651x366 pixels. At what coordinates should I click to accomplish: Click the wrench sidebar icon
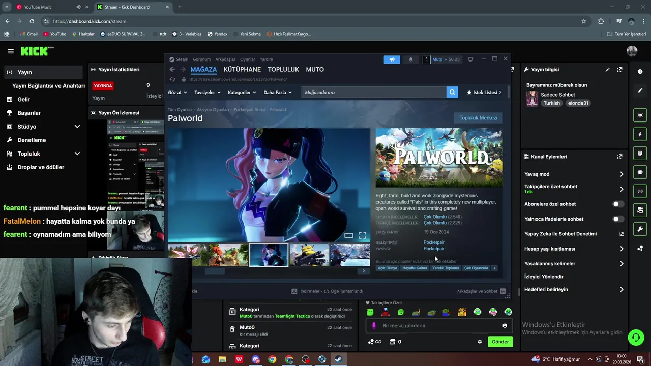tap(640, 229)
